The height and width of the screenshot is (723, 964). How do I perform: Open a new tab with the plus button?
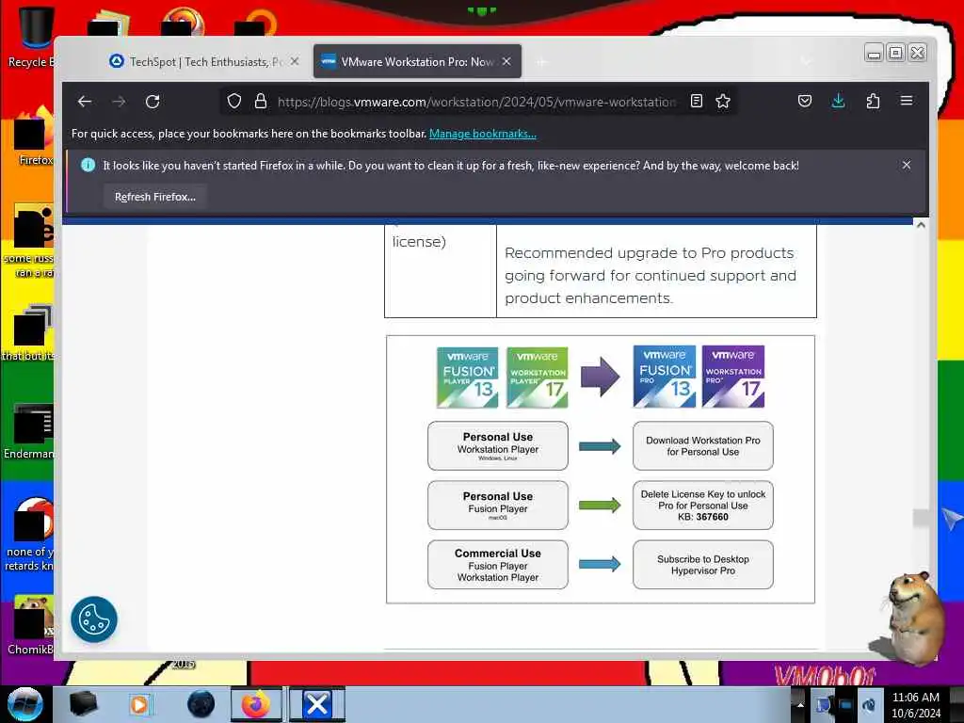pyautogui.click(x=541, y=62)
